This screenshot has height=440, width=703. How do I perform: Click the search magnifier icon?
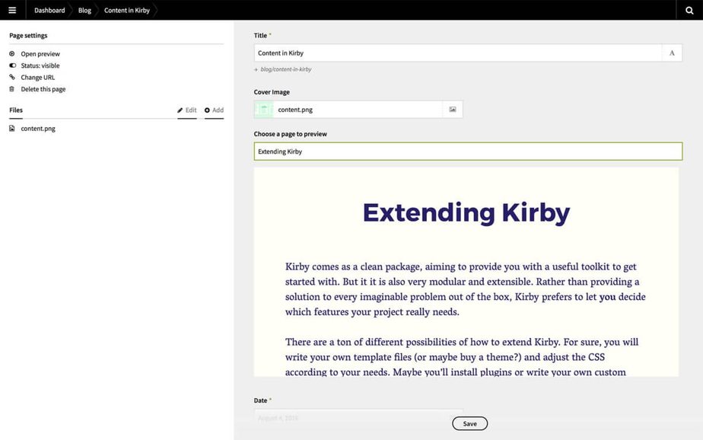(690, 10)
